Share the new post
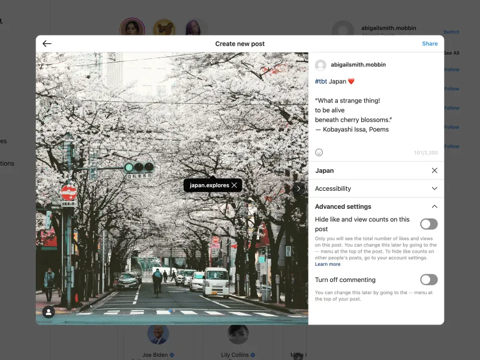The image size is (480, 360). pyautogui.click(x=430, y=44)
